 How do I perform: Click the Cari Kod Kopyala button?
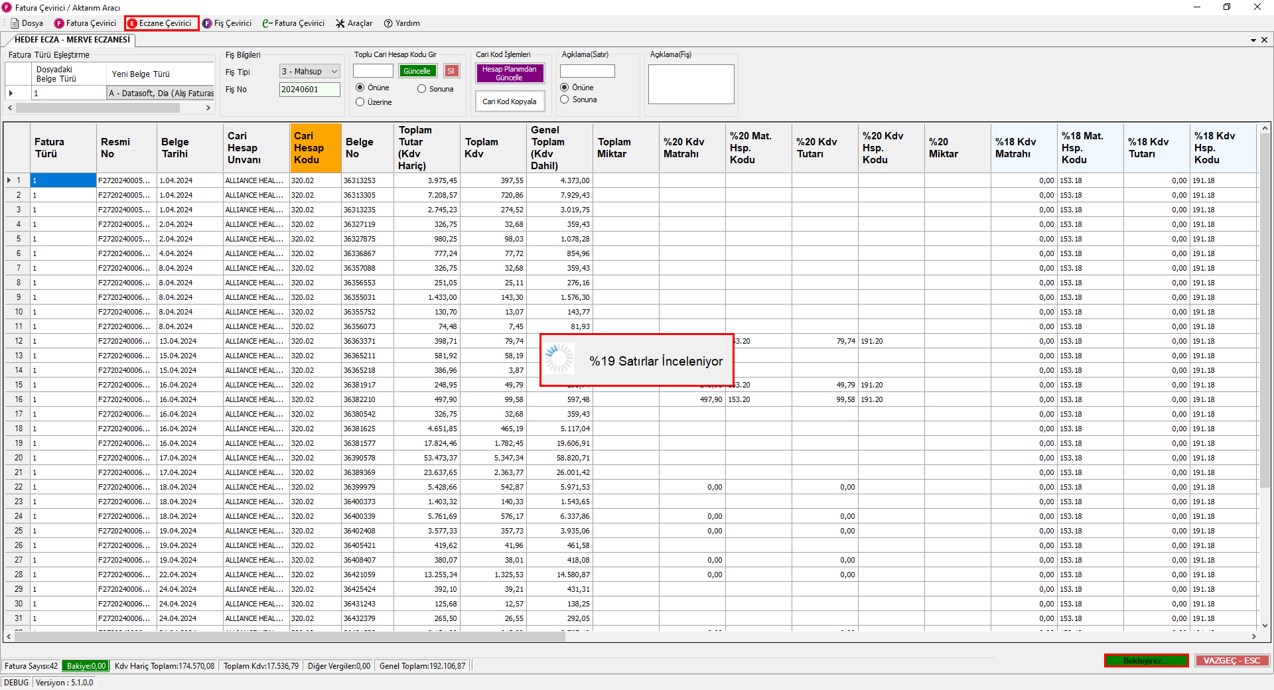[x=510, y=102]
